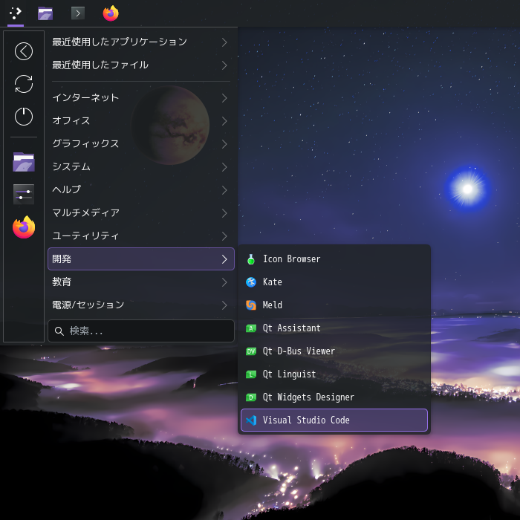Click the Meld app icon
This screenshot has height=520, width=520.
251,305
